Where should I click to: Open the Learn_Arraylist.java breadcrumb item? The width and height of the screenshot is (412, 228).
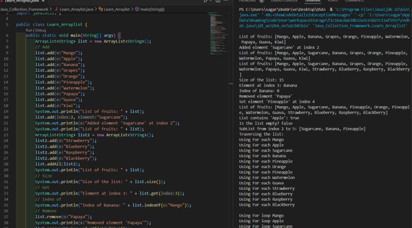76,9
